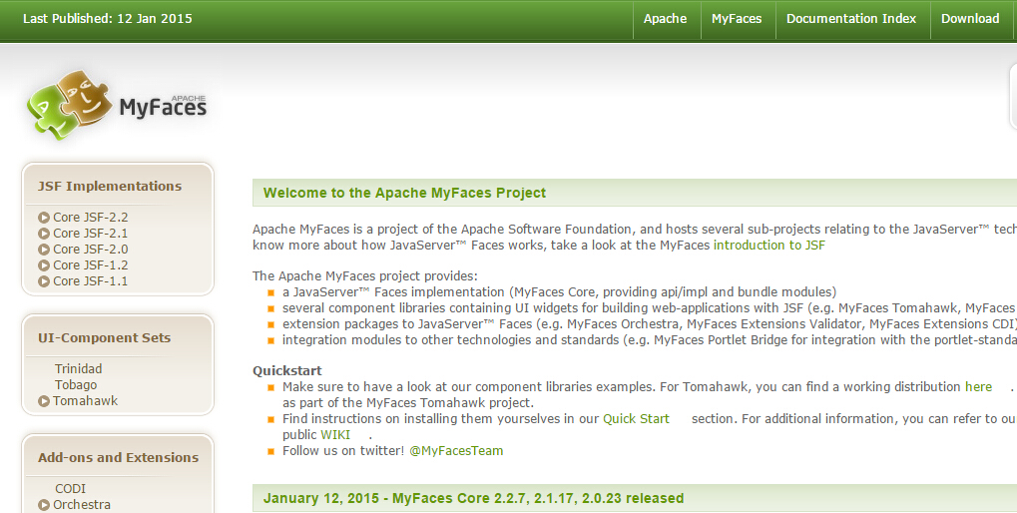Follow the introduction to JSF link
1017x513 pixels.
click(768, 245)
